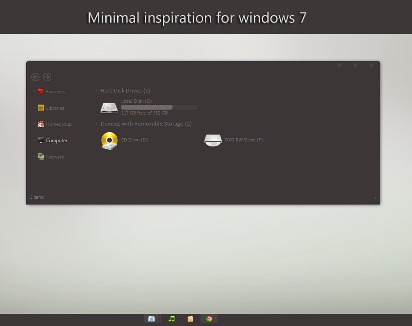Open the library explorer taskbar icon
Viewport: 412px width, 326px height.
(151, 319)
